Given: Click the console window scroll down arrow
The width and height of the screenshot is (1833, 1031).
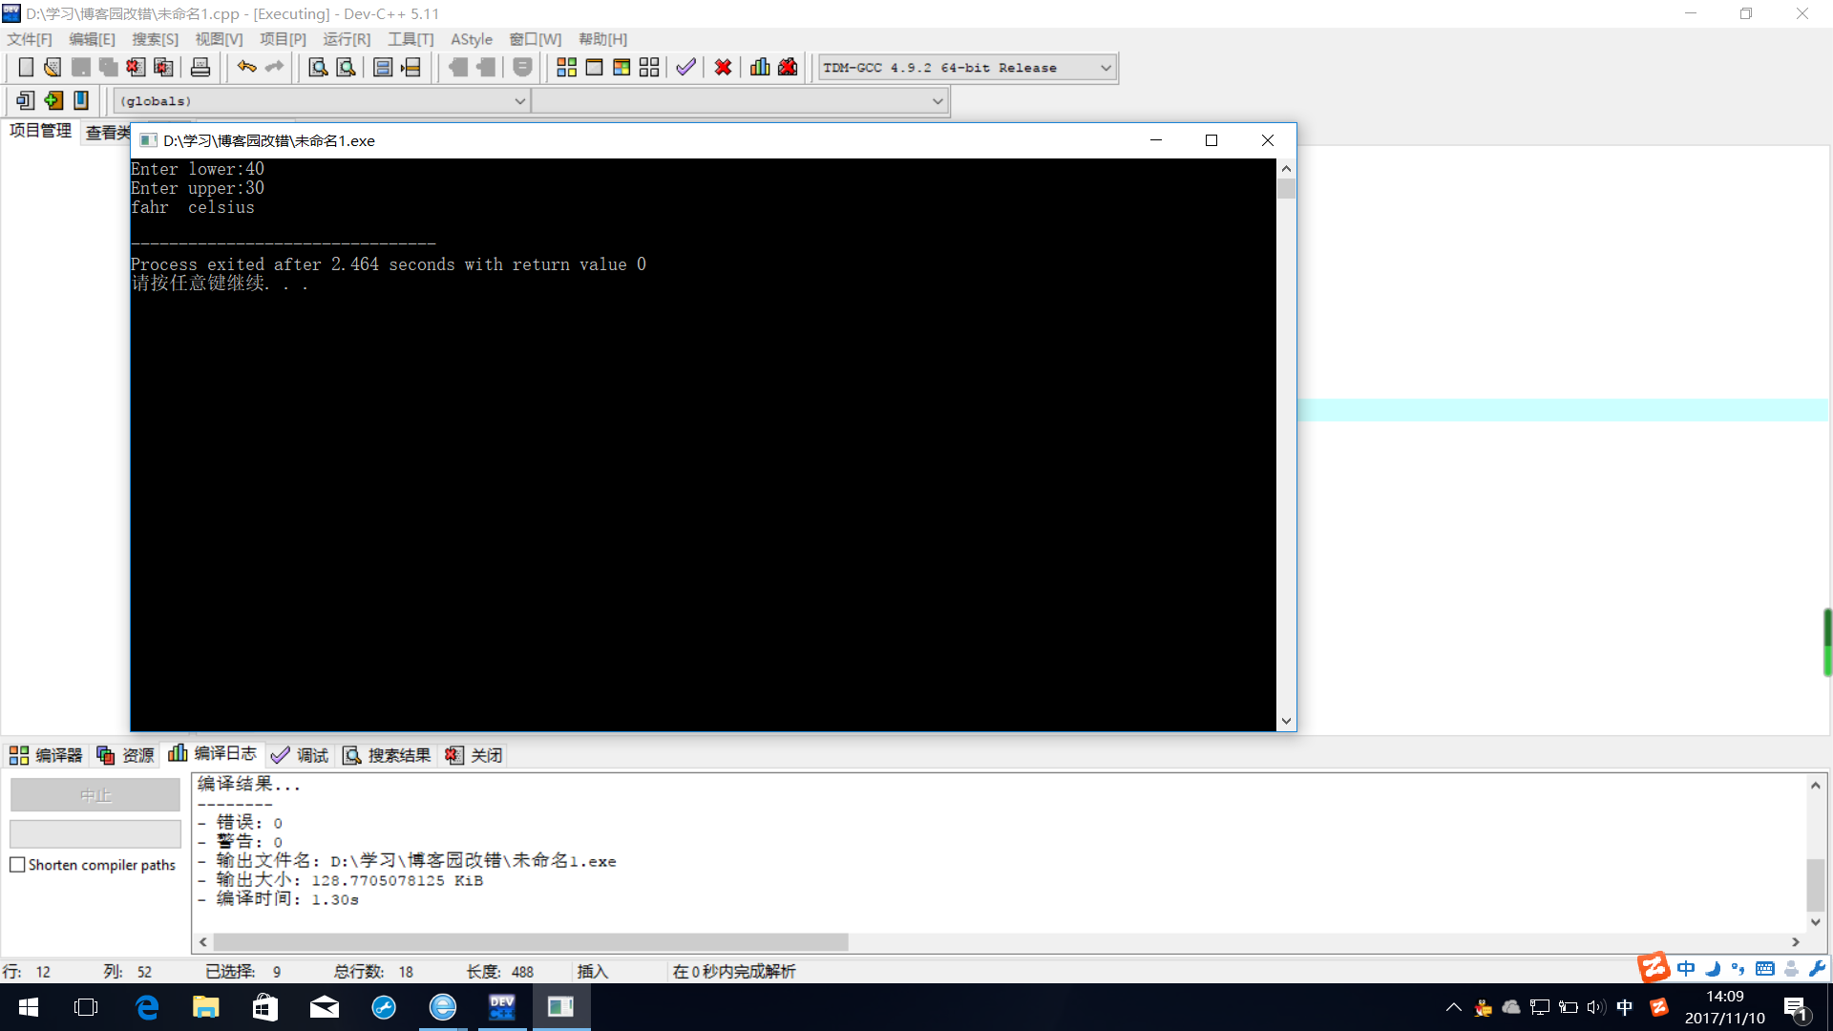Looking at the screenshot, I should [x=1286, y=721].
